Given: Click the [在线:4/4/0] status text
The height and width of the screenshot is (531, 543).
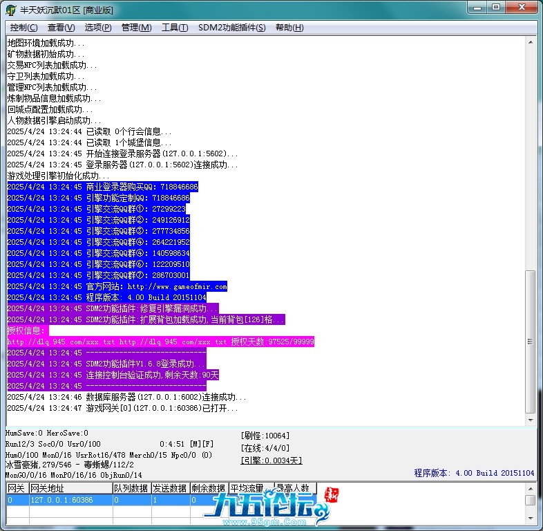Looking at the screenshot, I should pos(265,448).
